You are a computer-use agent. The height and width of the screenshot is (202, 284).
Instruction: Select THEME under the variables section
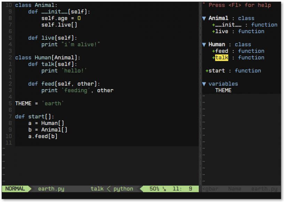pyautogui.click(x=223, y=90)
